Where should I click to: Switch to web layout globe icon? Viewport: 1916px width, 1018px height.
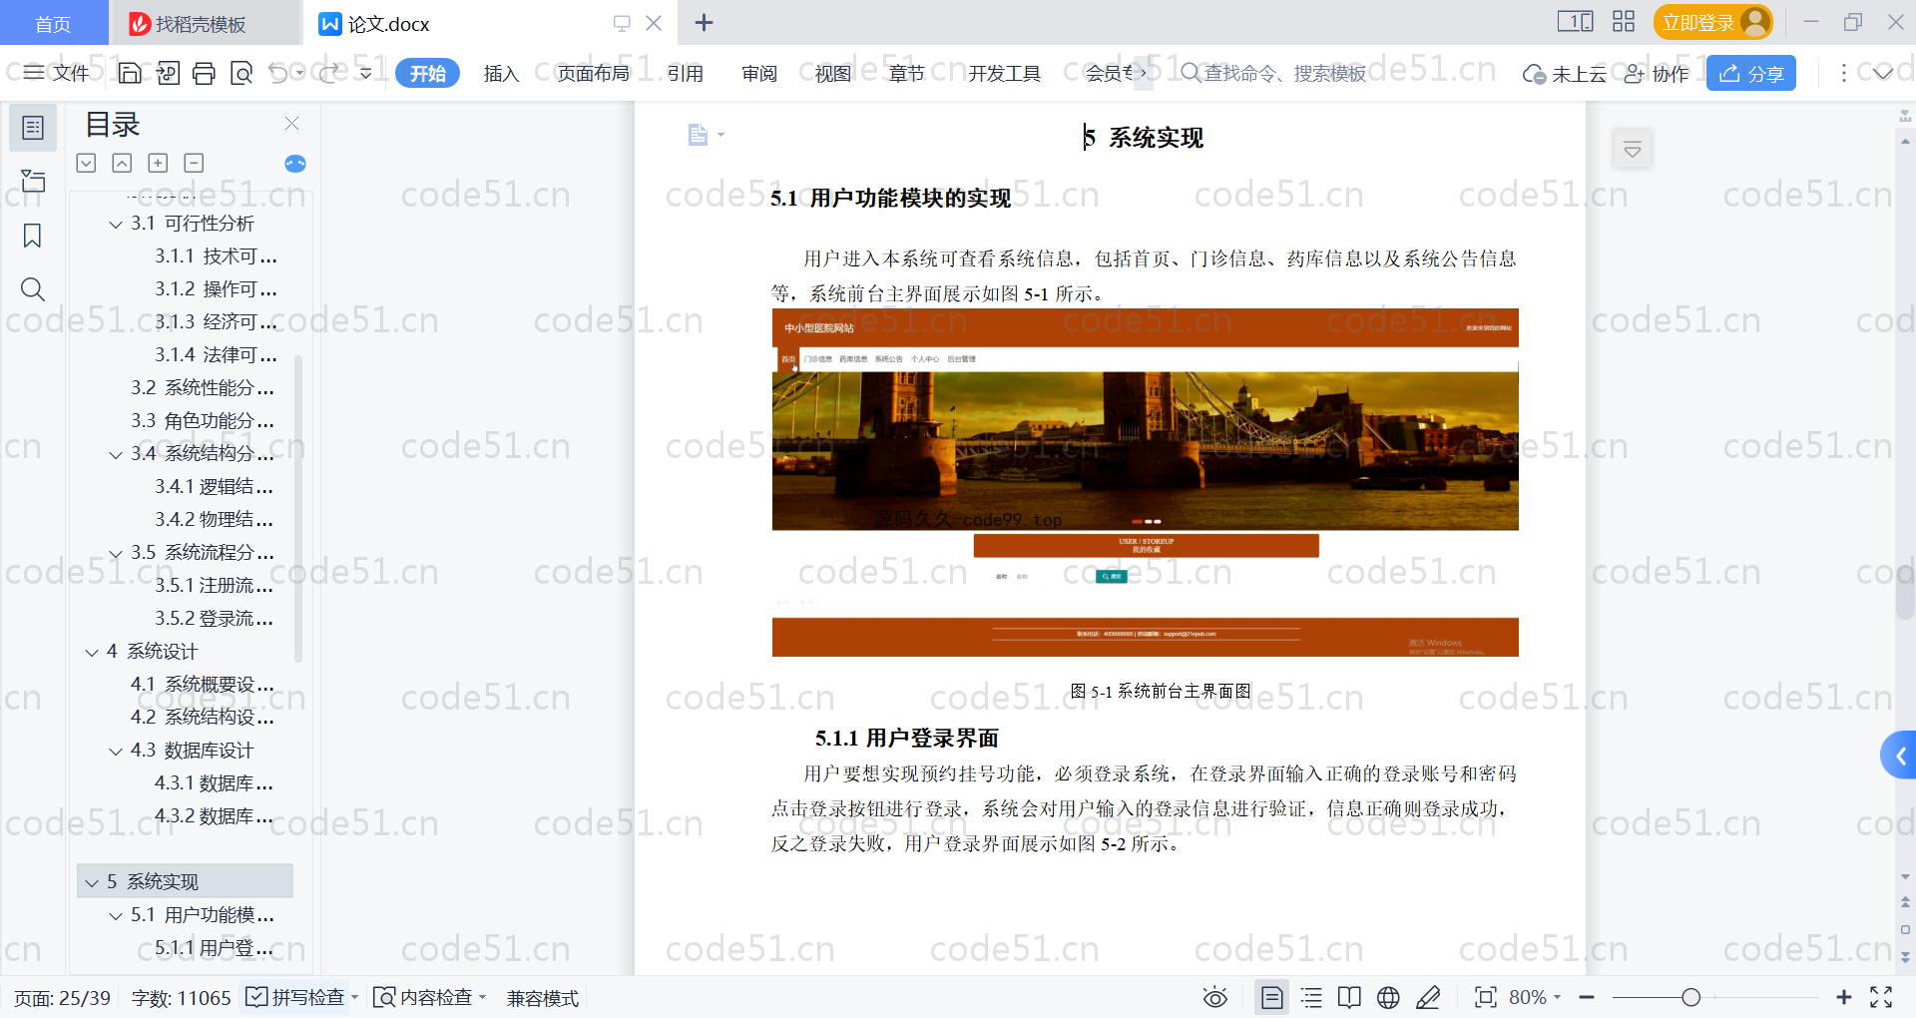point(1388,997)
